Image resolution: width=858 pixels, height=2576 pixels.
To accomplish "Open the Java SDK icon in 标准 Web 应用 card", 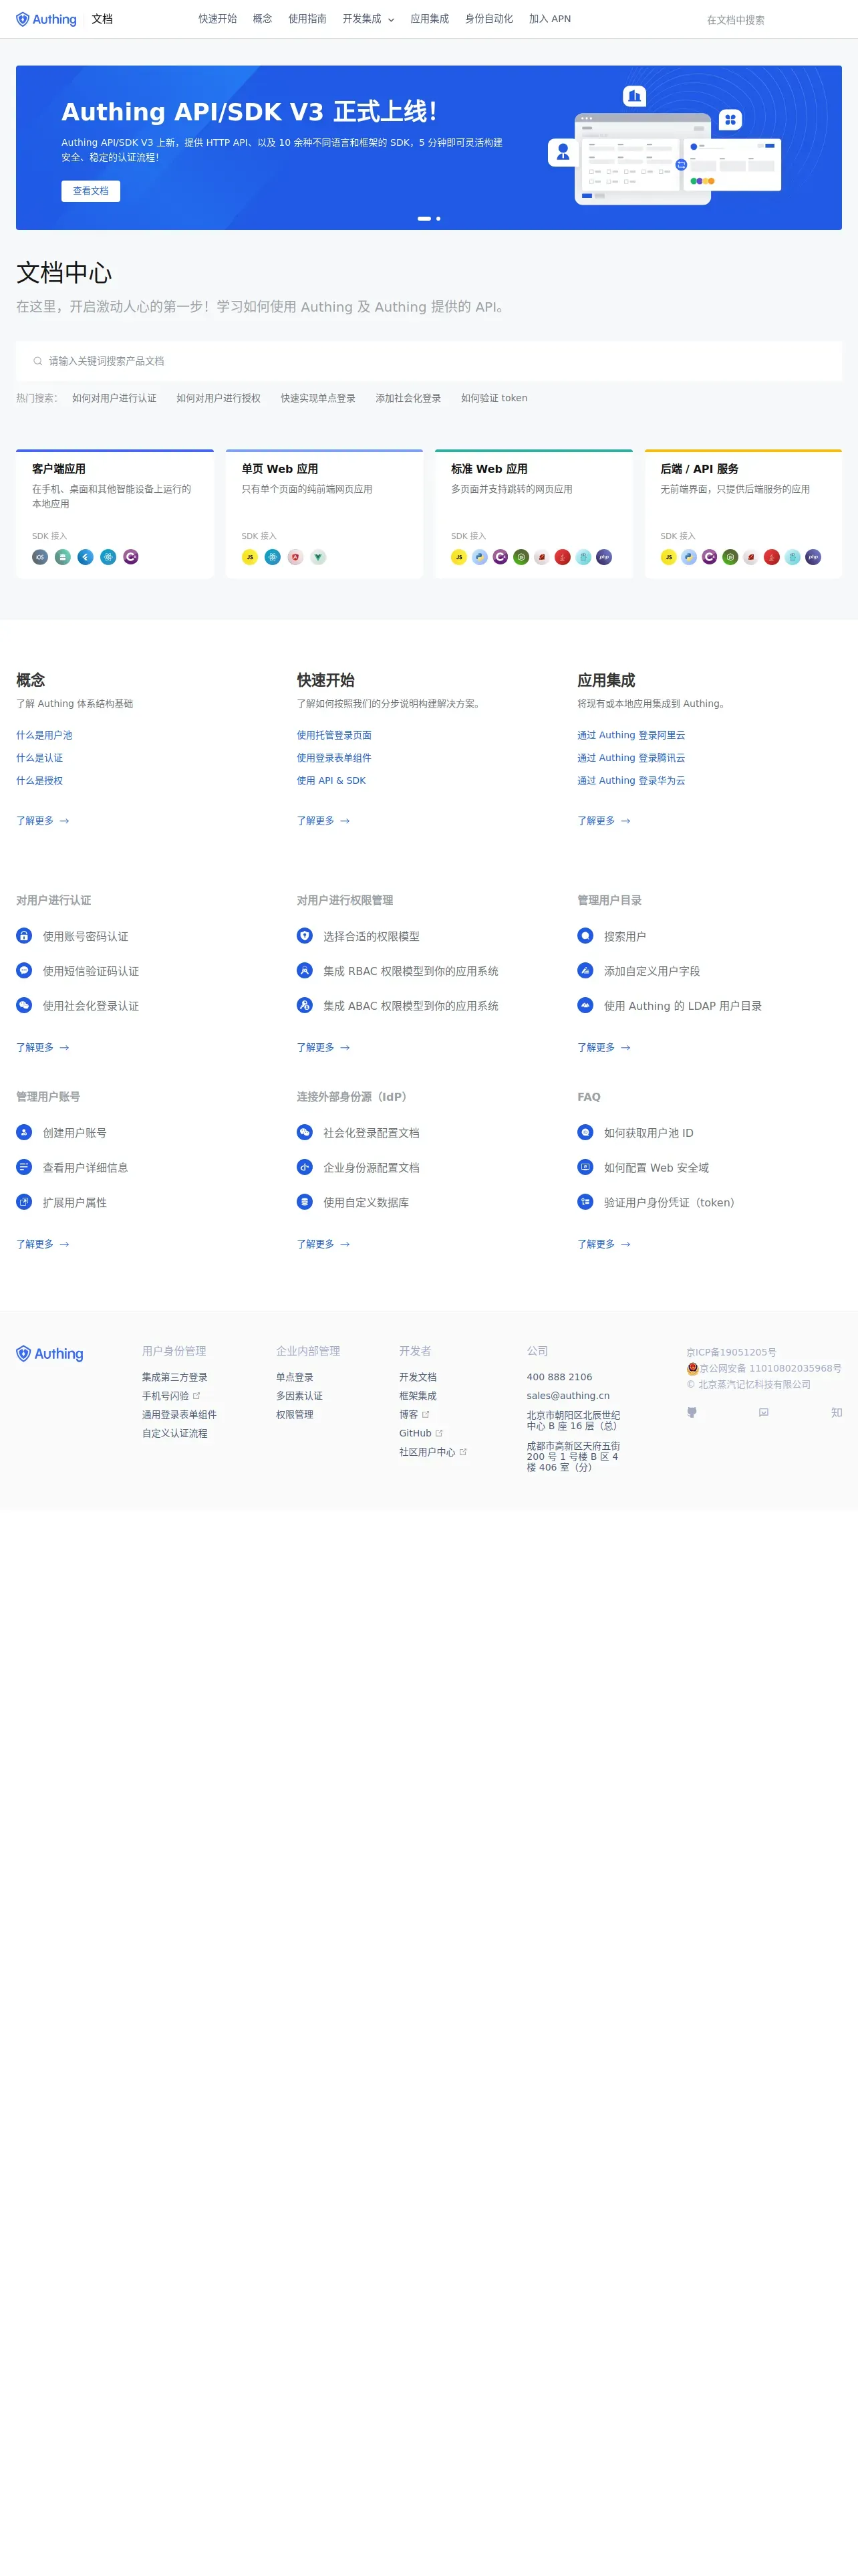I will pos(563,557).
